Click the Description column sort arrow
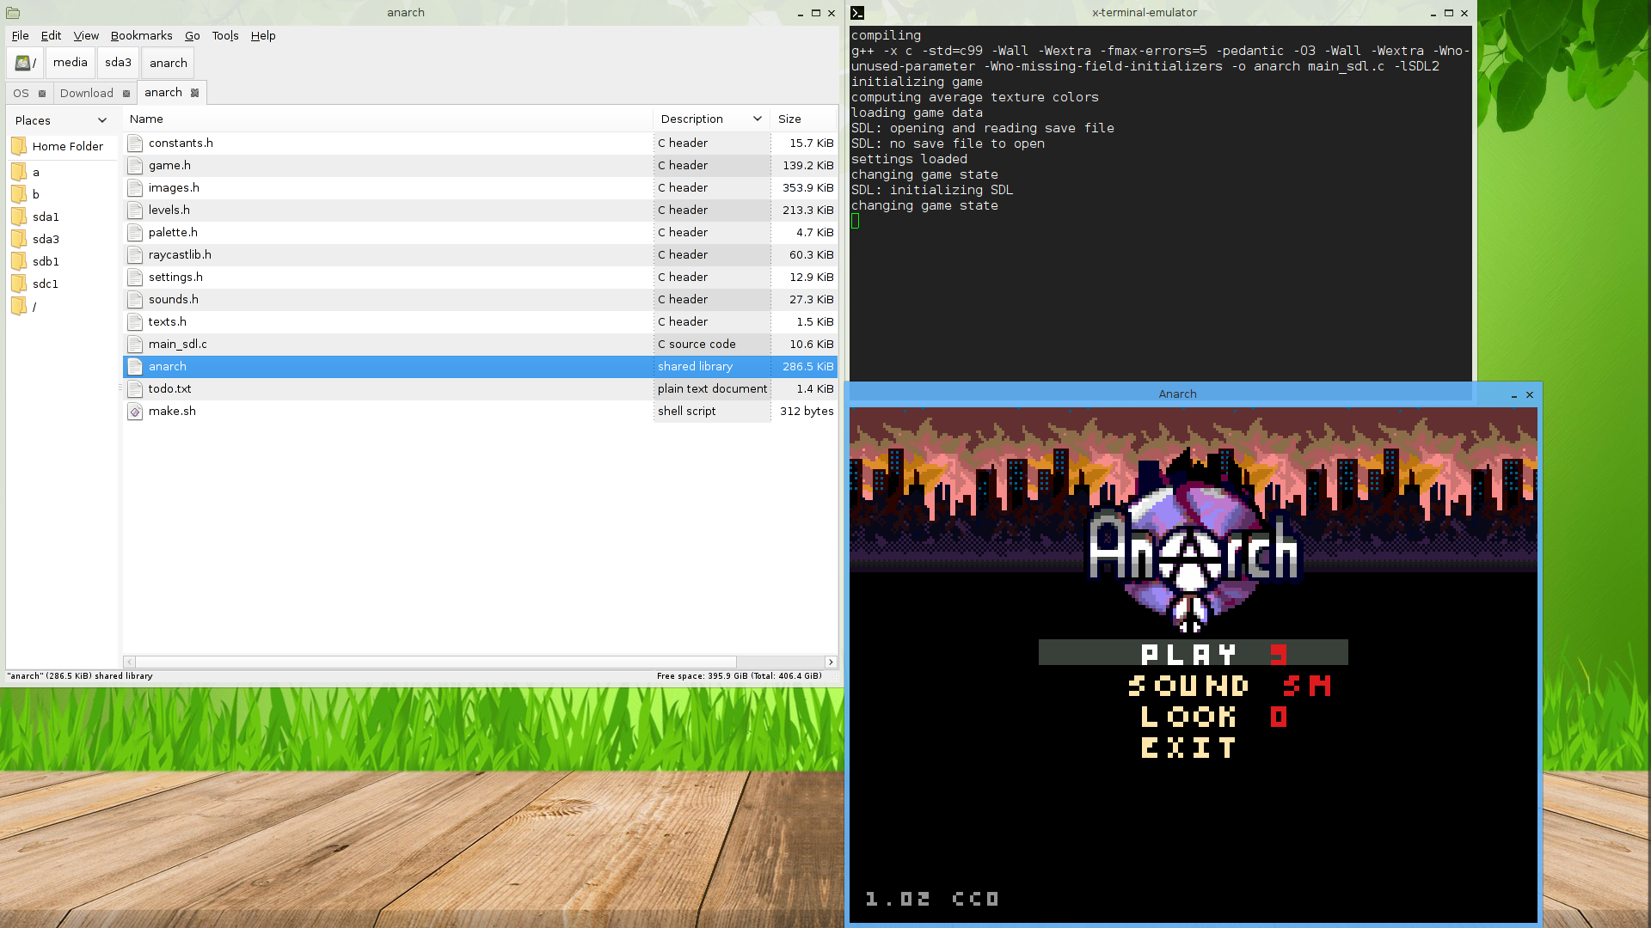 (758, 119)
